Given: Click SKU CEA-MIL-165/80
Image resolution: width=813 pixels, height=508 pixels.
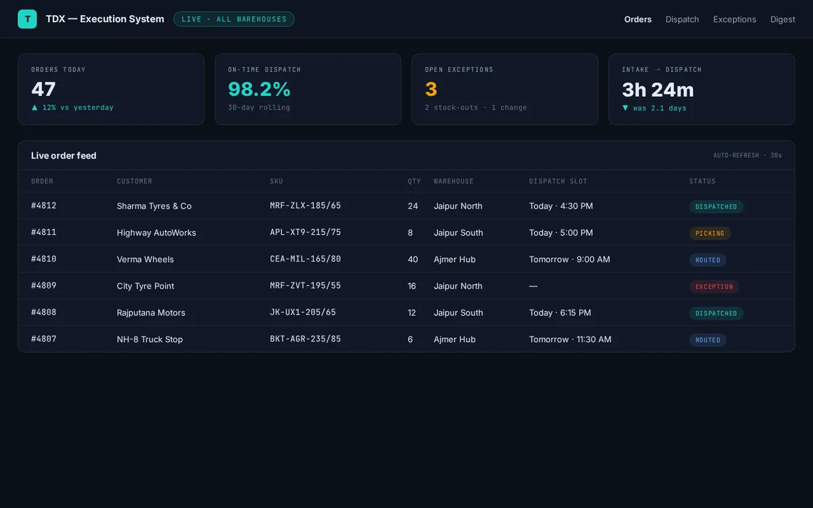Looking at the screenshot, I should 306,259.
